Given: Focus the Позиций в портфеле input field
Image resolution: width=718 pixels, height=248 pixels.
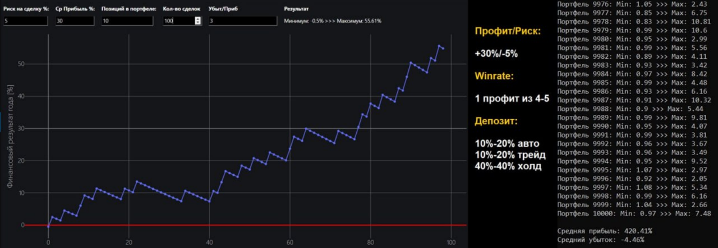Looking at the screenshot, I should [127, 21].
